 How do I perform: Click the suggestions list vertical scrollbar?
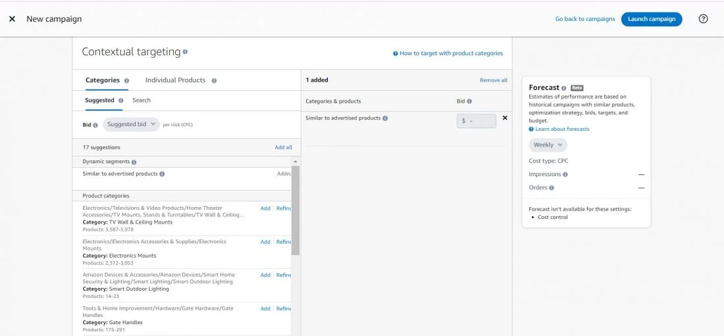click(x=296, y=209)
